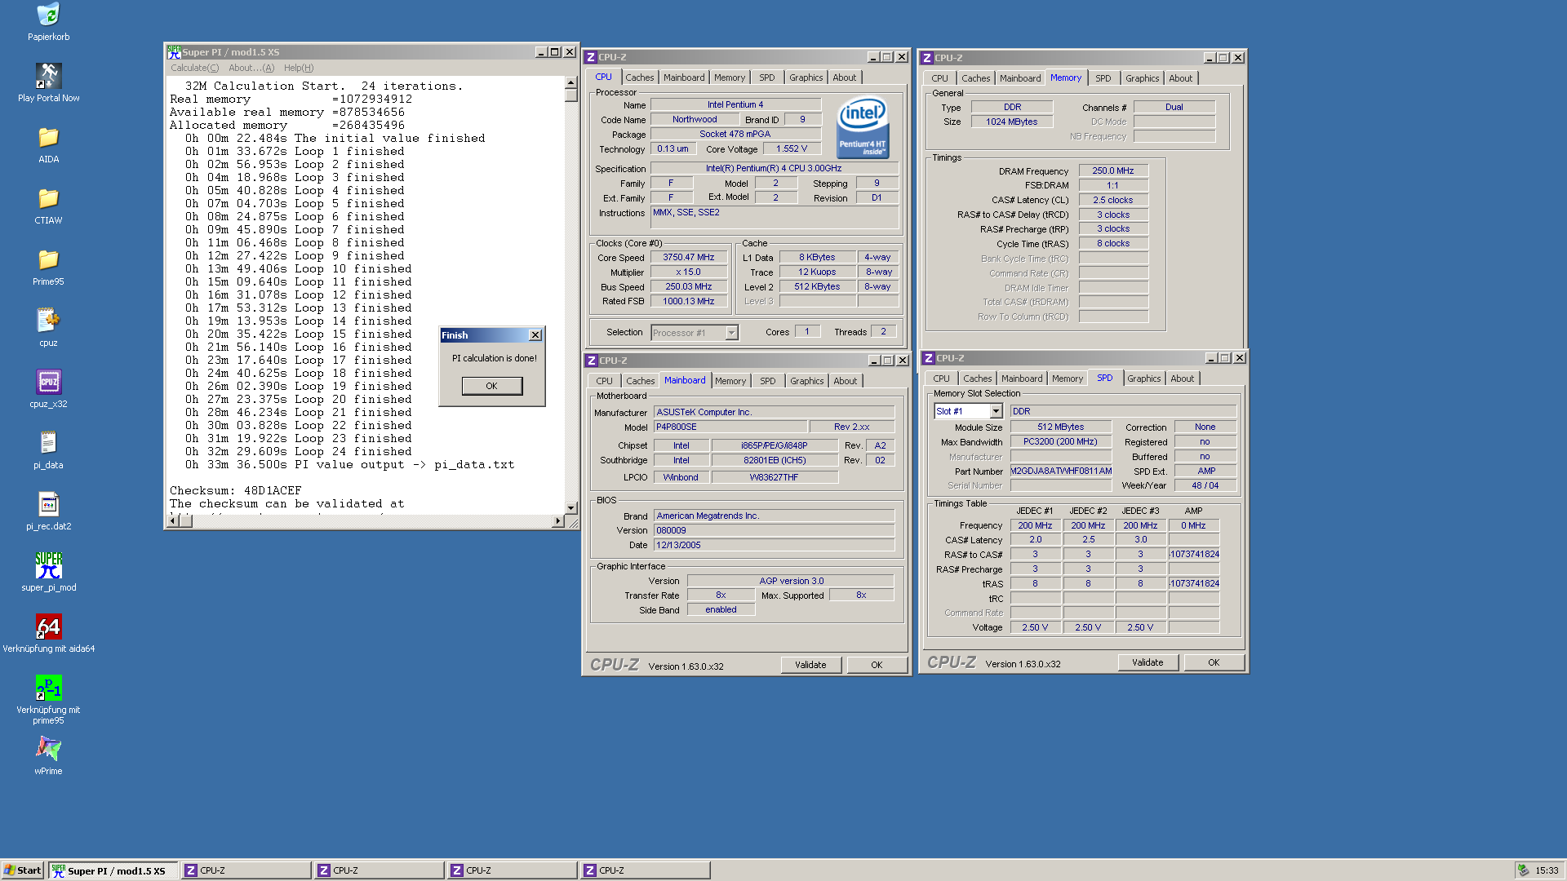Open the Caches tab in CPU-Z SPD window
The width and height of the screenshot is (1567, 881).
point(977,379)
